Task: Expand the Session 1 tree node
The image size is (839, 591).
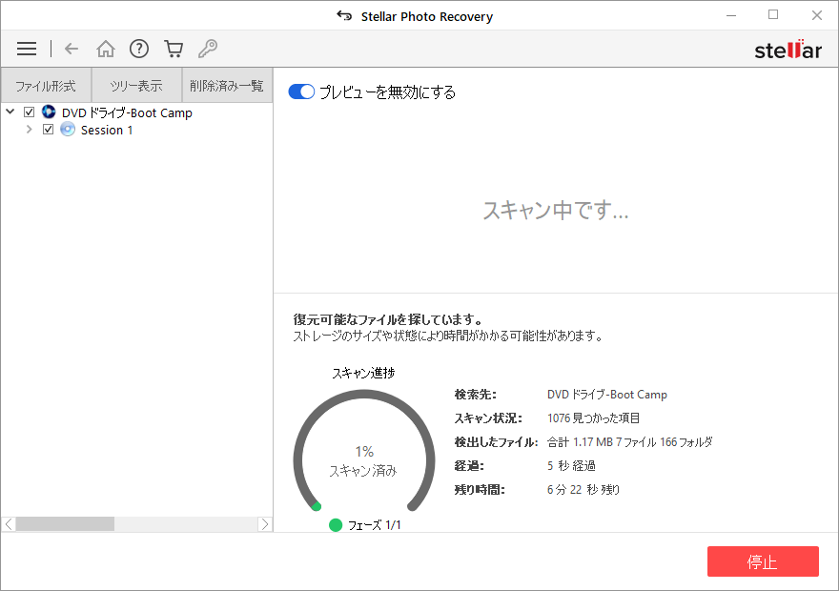Action: 29,130
